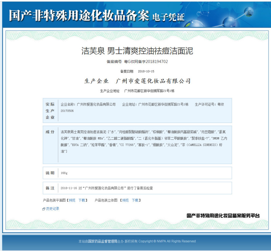Screen dimensions: 271x251
Task: Click manufacturer name 广州市爱莲化妆品有限公司 heading
Action: (x=153, y=81)
